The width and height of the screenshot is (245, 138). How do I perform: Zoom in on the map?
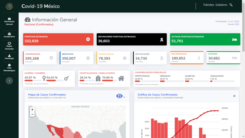tap(32, 110)
